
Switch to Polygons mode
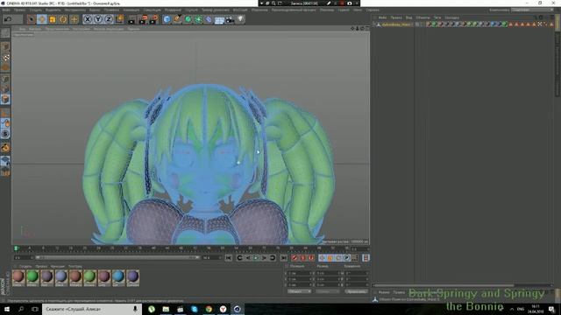pos(5,99)
